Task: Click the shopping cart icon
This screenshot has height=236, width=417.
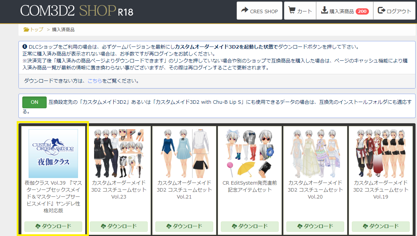Action: pyautogui.click(x=292, y=10)
